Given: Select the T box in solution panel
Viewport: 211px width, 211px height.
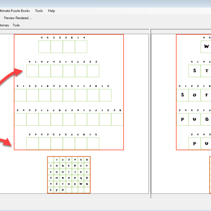Looking at the screenshot, I should [206, 71].
